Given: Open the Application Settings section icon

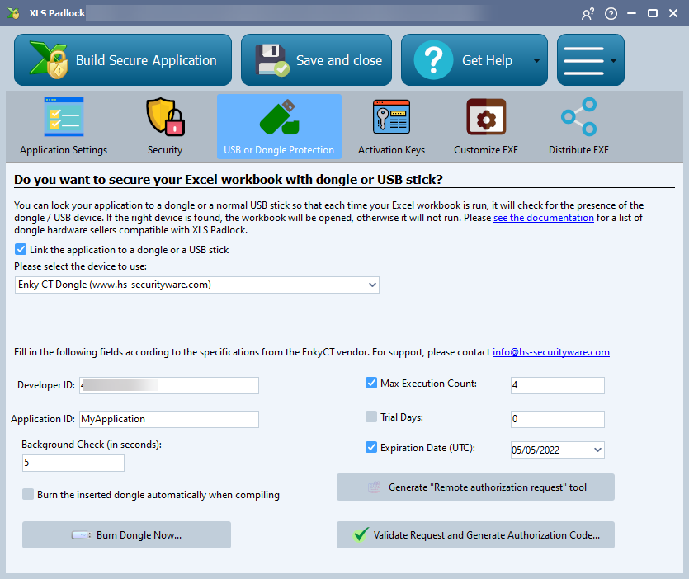Looking at the screenshot, I should (x=64, y=117).
